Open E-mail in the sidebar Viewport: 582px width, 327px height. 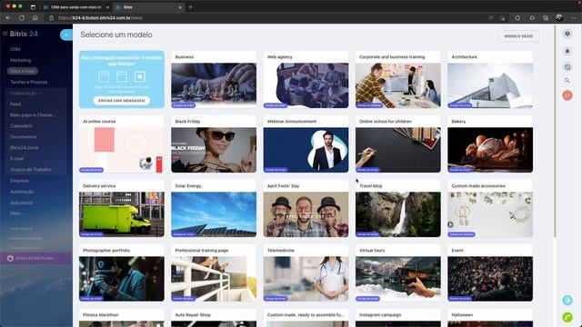(x=16, y=158)
